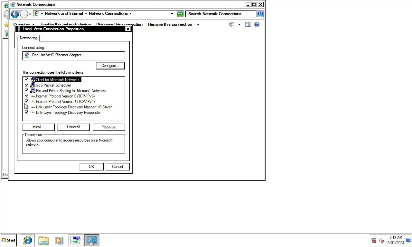The height and width of the screenshot is (247, 412).
Task: Open the Start menu
Action: pos(9,240)
